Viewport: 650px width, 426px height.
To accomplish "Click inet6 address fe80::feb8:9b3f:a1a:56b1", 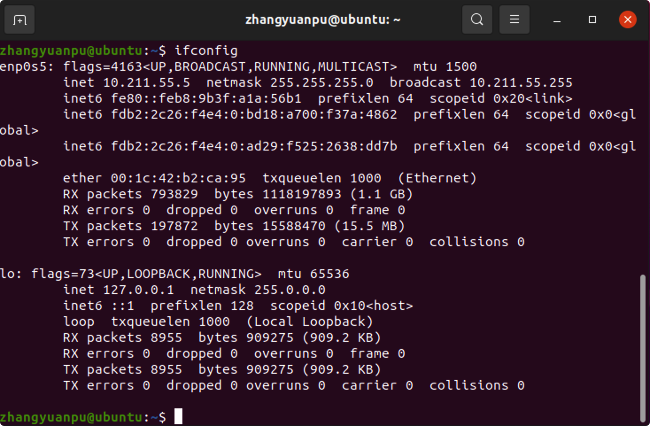I will 206,98.
